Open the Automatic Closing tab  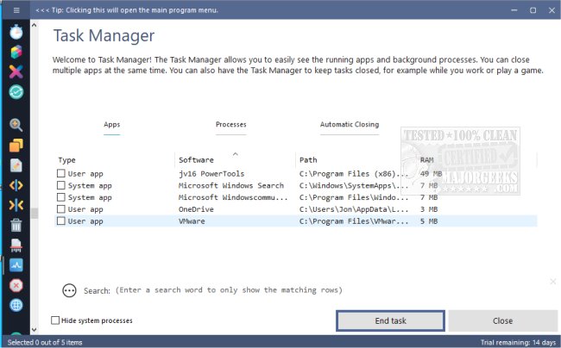[x=349, y=125]
